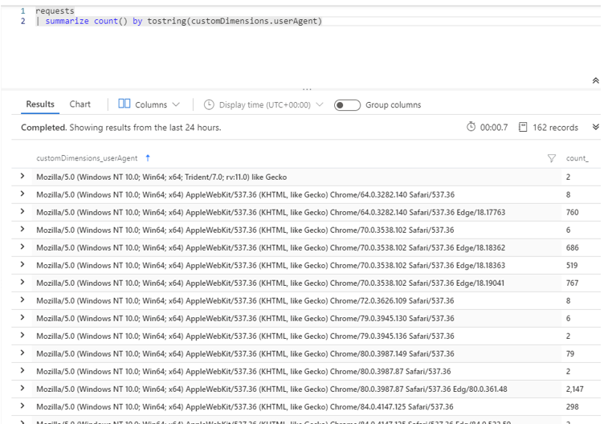Expand the Trident/7.0 user agent row

[22, 176]
